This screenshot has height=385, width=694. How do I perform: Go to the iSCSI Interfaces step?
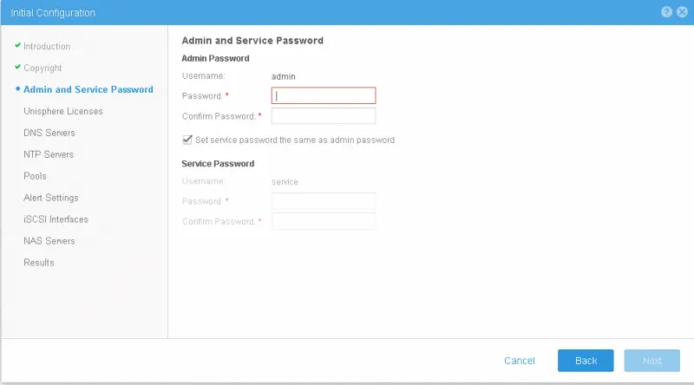coord(56,219)
